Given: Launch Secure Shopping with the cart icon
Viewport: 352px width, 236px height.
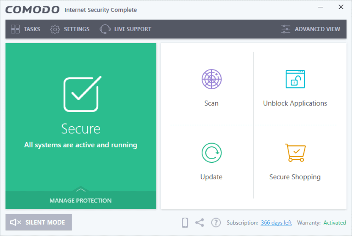Looking at the screenshot, I should (x=295, y=152).
